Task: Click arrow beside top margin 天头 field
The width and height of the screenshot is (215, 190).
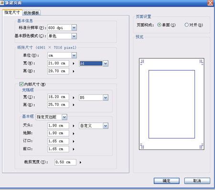Action: coord(74,126)
